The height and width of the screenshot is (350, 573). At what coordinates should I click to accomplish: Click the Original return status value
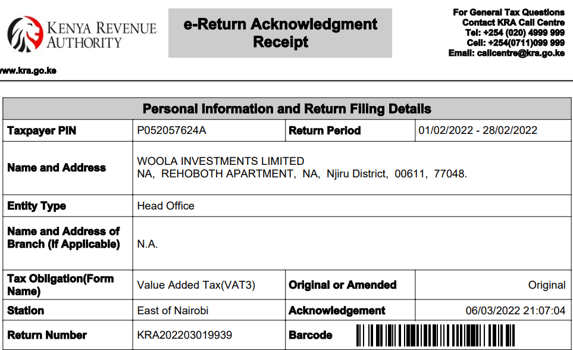click(x=546, y=285)
